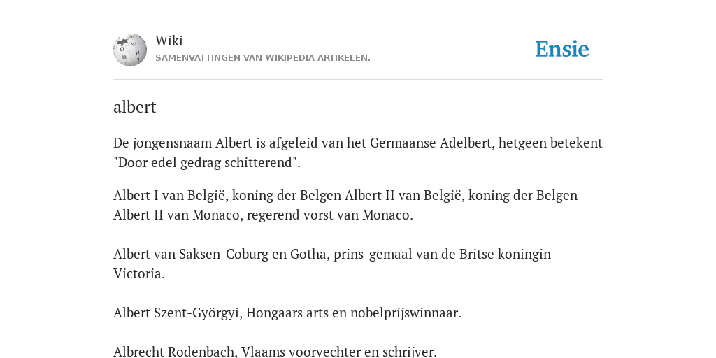Click the Wikipedia globe logo
The height and width of the screenshot is (358, 716).
[x=130, y=50]
